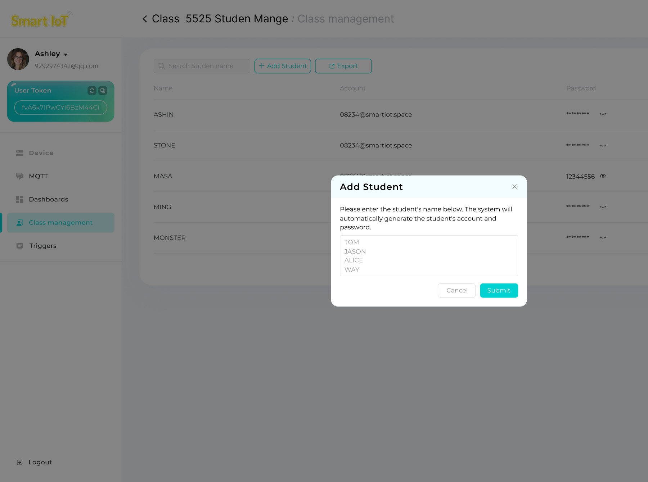The width and height of the screenshot is (648, 482).
Task: Hide password for MASA row
Action: tap(603, 176)
